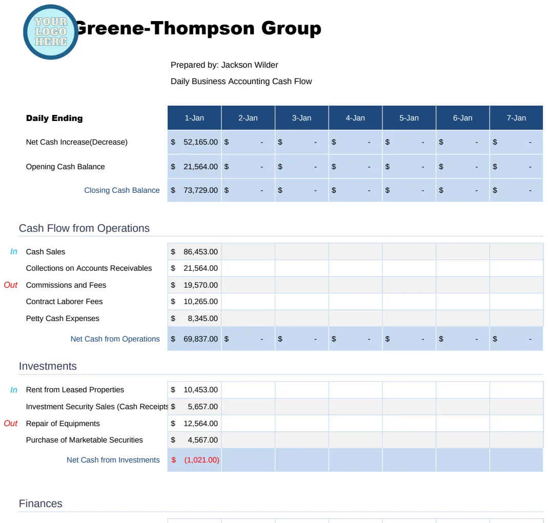This screenshot has height=523, width=548.
Task: Click the 'Daily Ending' header label
Action: [54, 118]
